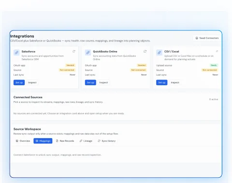Refresh the CSV / Excel sync icon
The height and width of the screenshot is (183, 232).
217,51
